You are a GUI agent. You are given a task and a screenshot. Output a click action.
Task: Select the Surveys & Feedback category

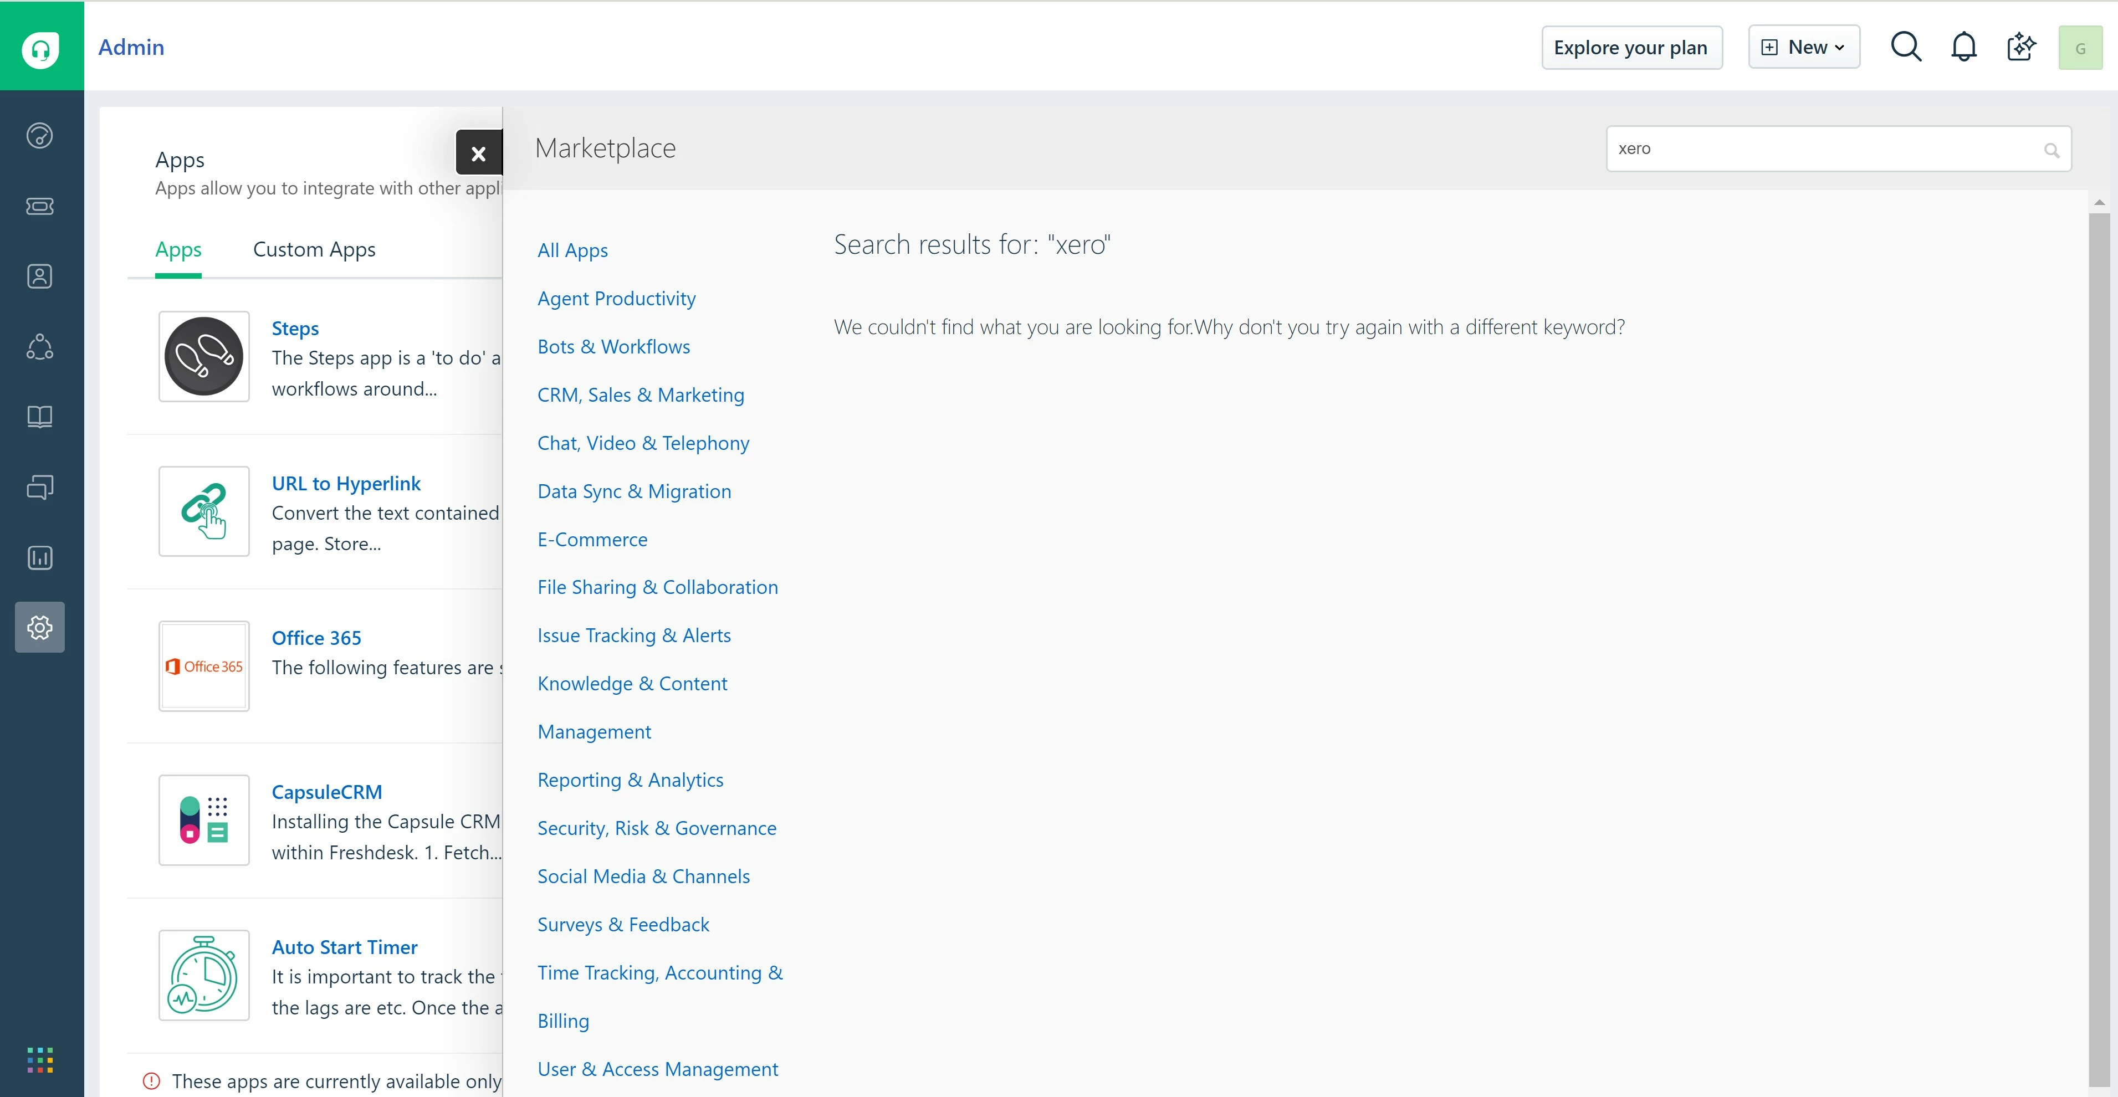623,925
